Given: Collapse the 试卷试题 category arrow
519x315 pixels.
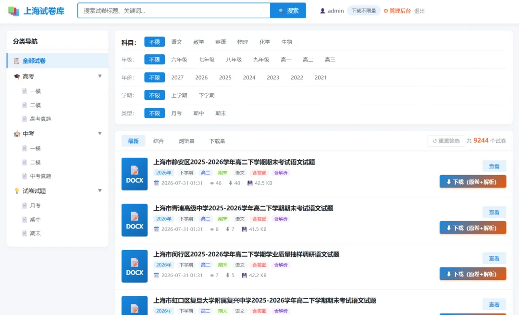Looking at the screenshot, I should [99, 190].
